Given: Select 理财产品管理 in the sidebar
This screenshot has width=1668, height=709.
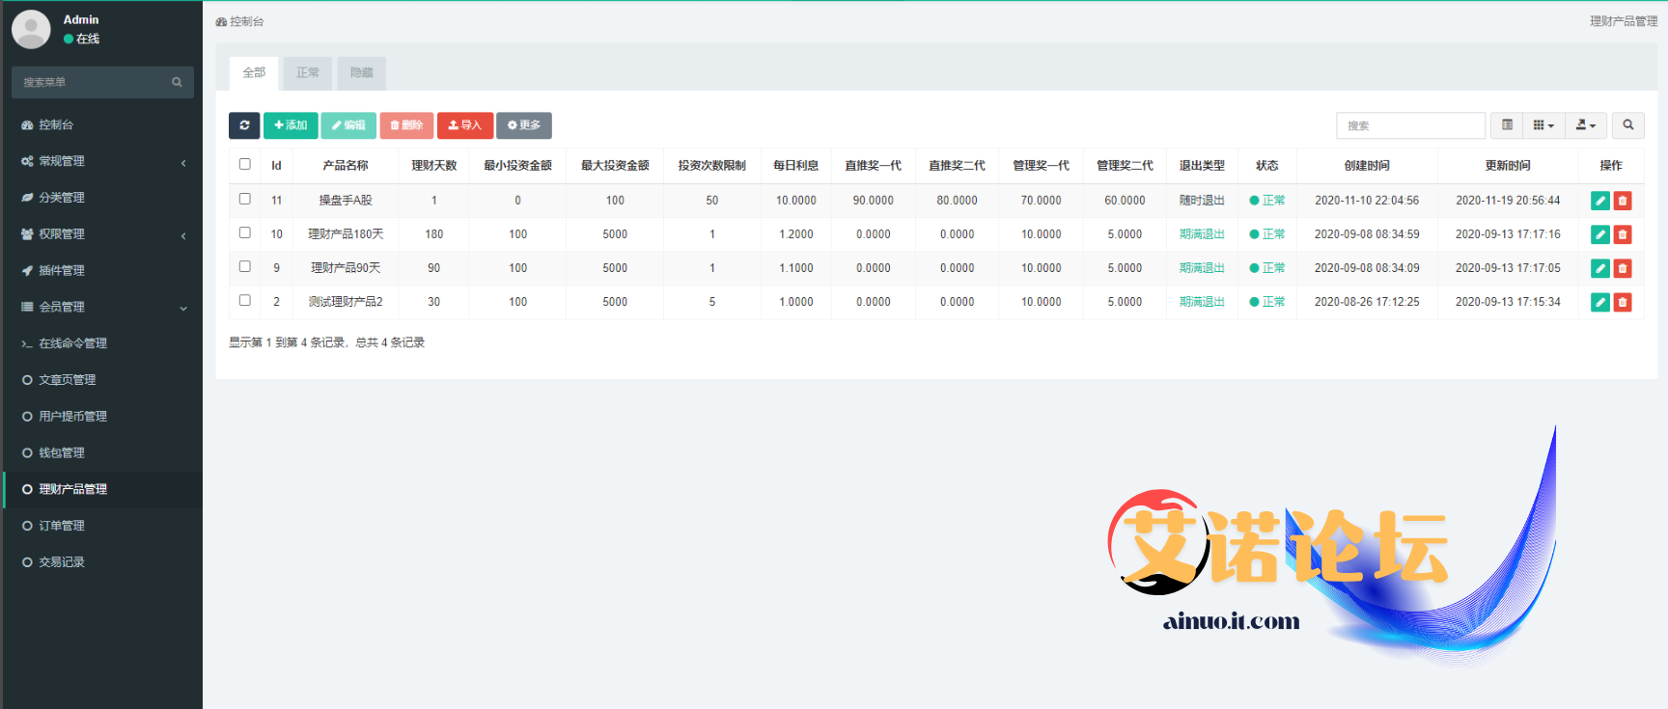Looking at the screenshot, I should click(101, 489).
